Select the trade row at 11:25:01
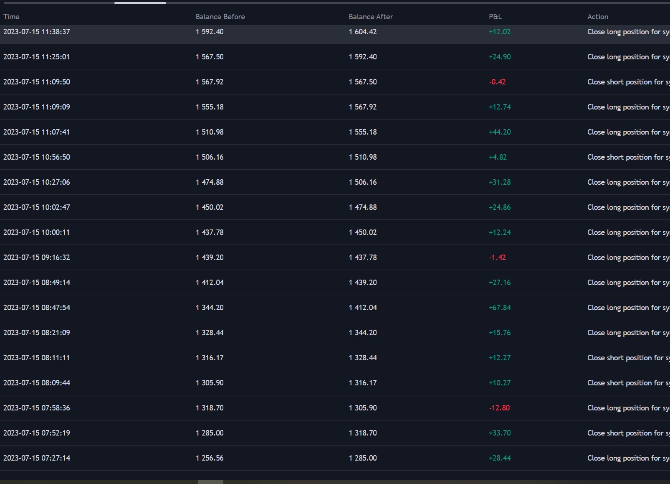The height and width of the screenshot is (484, 670). (x=37, y=57)
